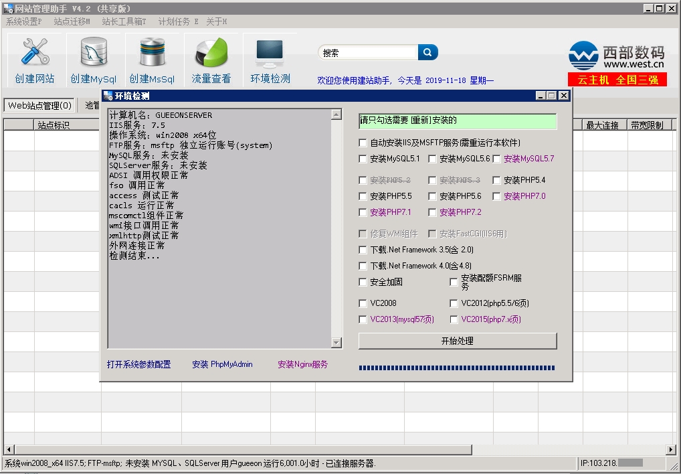This screenshot has height=474, width=681.
Task: Click the horizontal scrollbar right arrow
Action: click(671, 449)
